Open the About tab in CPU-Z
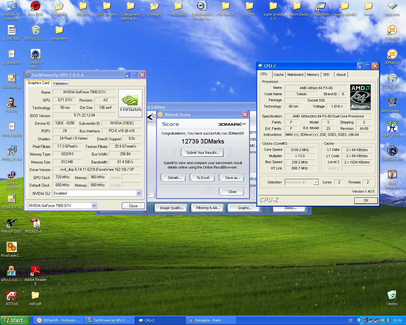 coord(341,75)
